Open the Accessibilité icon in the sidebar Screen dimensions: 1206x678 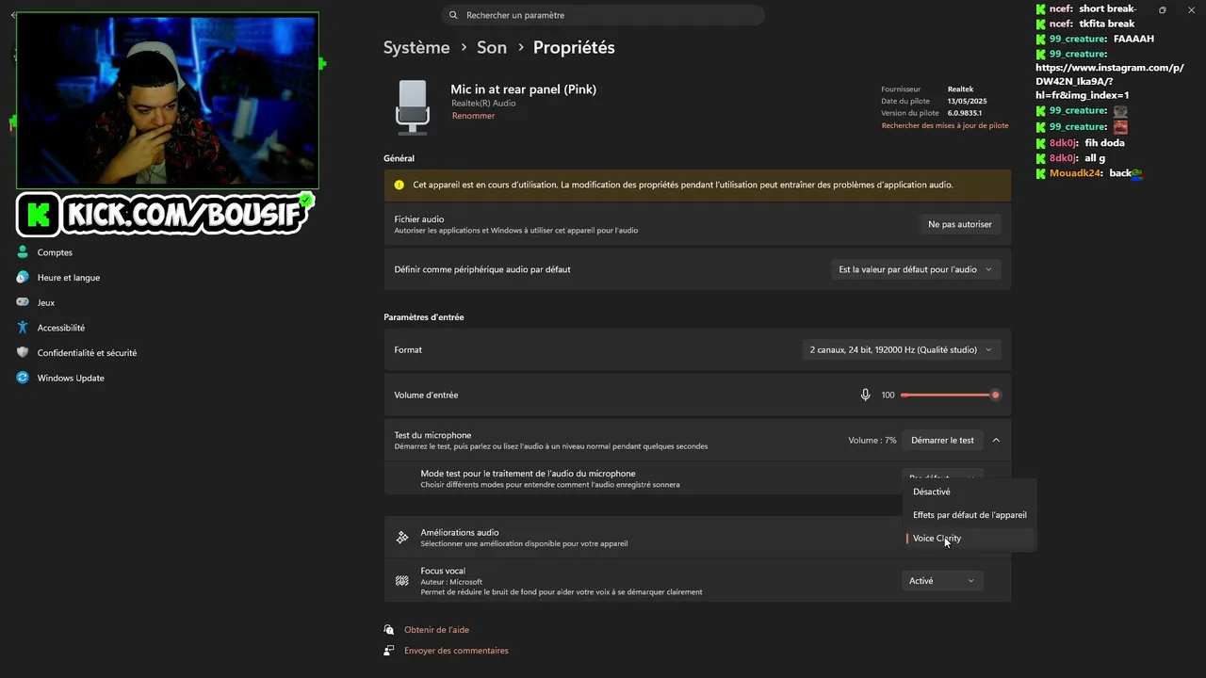tap(23, 328)
